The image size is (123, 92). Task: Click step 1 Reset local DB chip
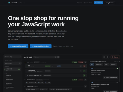click(31, 83)
